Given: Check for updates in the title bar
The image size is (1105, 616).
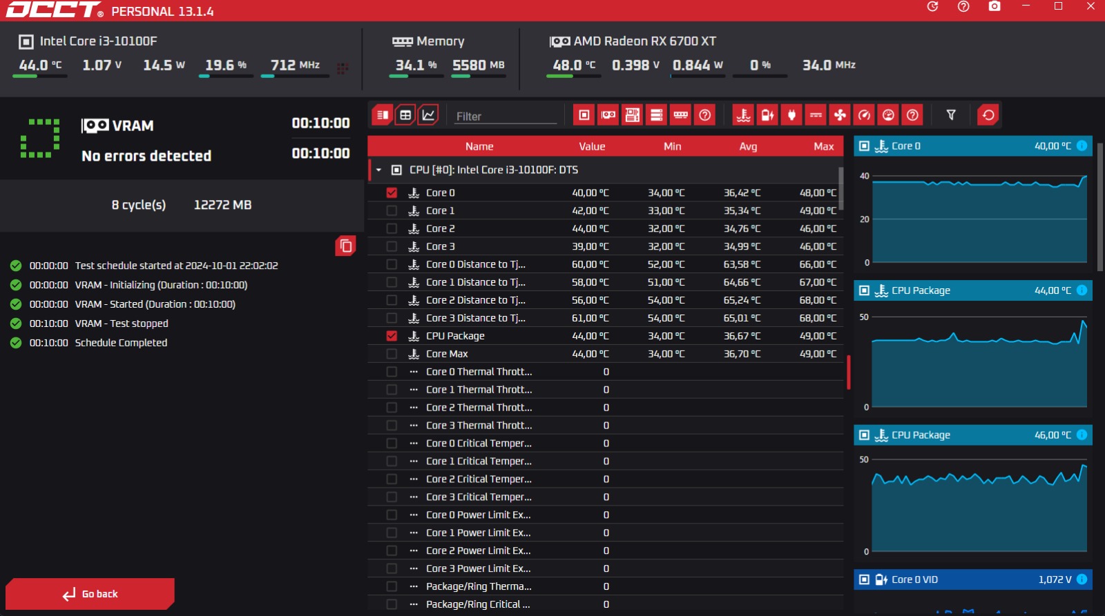Looking at the screenshot, I should [x=932, y=6].
